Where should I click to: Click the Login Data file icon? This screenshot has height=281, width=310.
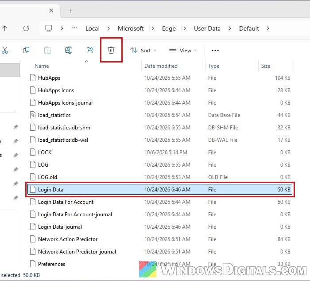(x=33, y=189)
